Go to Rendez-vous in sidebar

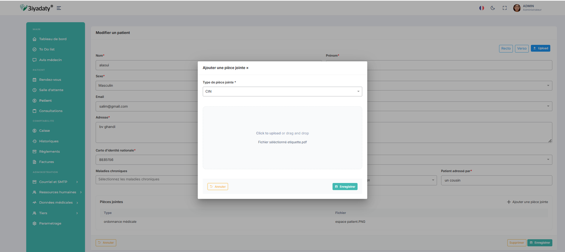click(x=50, y=80)
